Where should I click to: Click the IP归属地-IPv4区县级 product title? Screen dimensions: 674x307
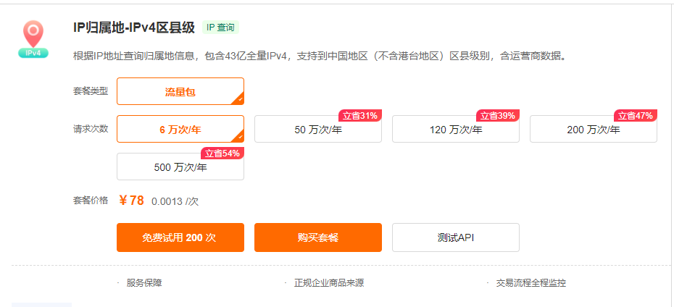point(134,28)
